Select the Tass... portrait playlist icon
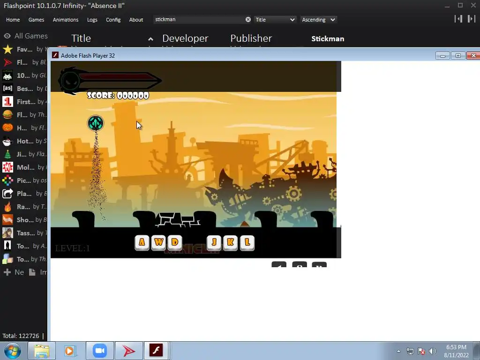This screenshot has height=360, width=480. point(7,233)
